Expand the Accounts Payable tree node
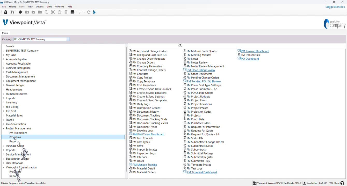 [x=4, y=59]
